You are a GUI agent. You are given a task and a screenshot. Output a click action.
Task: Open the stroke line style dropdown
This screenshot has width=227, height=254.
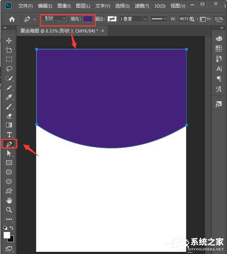click(x=159, y=19)
